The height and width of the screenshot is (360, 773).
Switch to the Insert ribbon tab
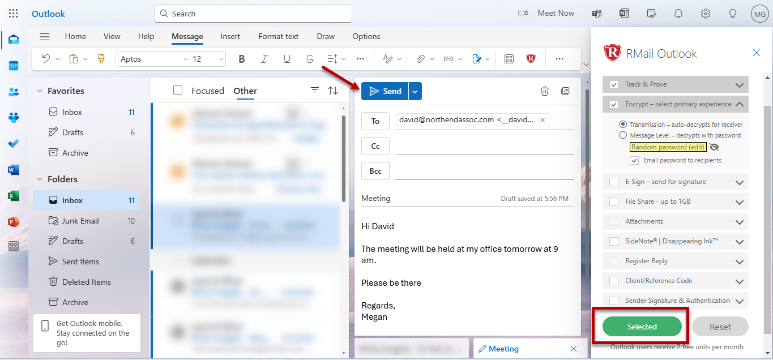(x=230, y=36)
